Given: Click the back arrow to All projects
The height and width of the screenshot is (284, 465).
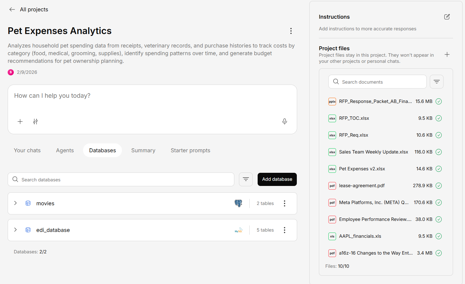Looking at the screenshot, I should 12,9.
